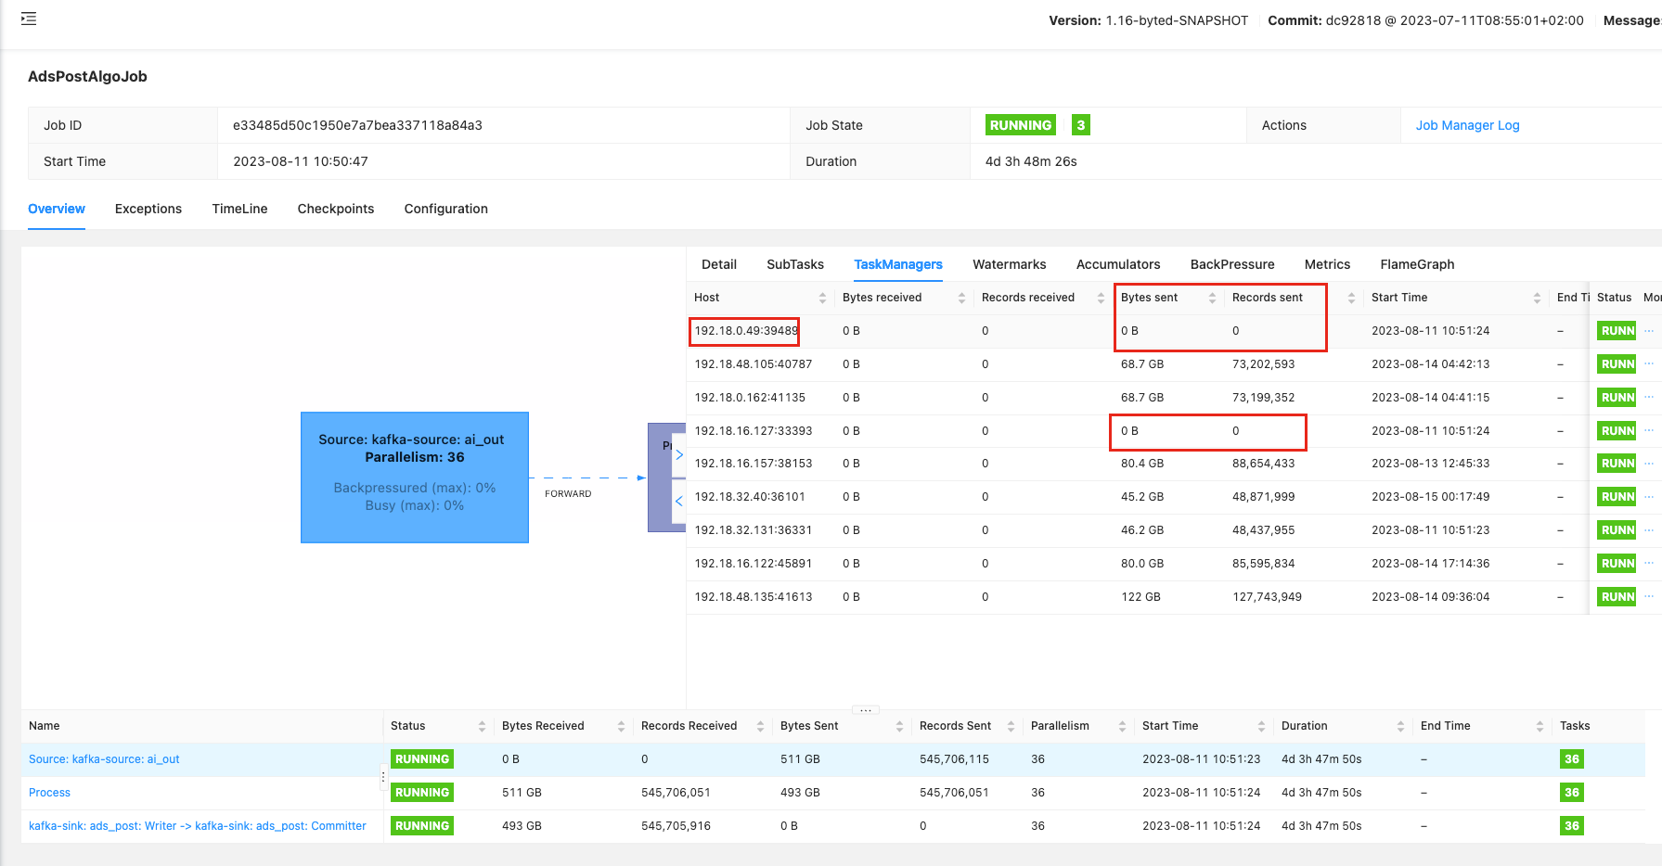
Task: Sort vertex list by Status
Action: [x=482, y=726]
